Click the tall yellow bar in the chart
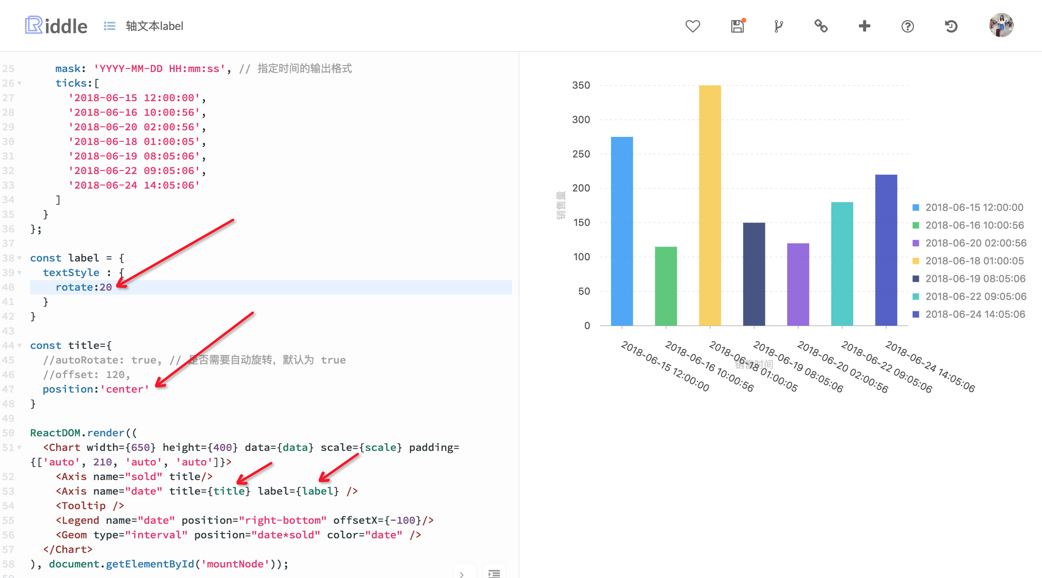 (710, 205)
